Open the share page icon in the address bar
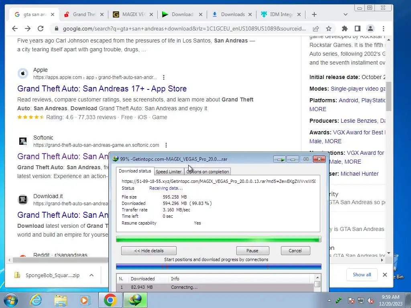This screenshot has height=308, width=411. tap(316, 28)
